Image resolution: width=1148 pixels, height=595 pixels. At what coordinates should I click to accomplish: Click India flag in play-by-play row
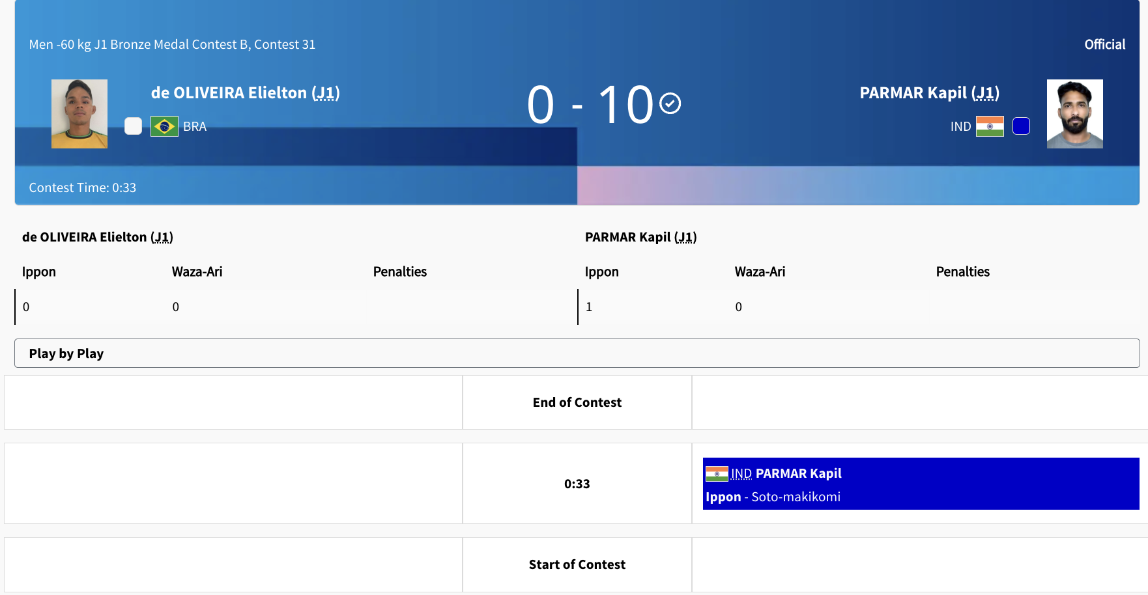click(717, 474)
